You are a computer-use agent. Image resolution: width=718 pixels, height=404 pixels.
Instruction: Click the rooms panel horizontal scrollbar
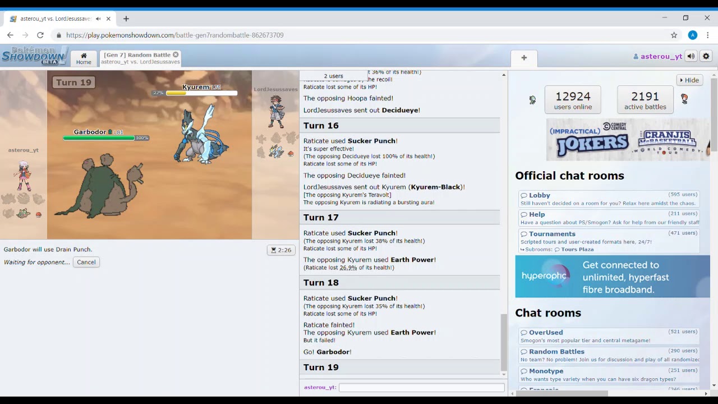click(x=561, y=393)
